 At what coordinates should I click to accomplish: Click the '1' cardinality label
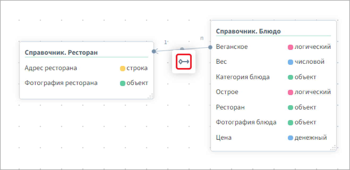click(165, 42)
